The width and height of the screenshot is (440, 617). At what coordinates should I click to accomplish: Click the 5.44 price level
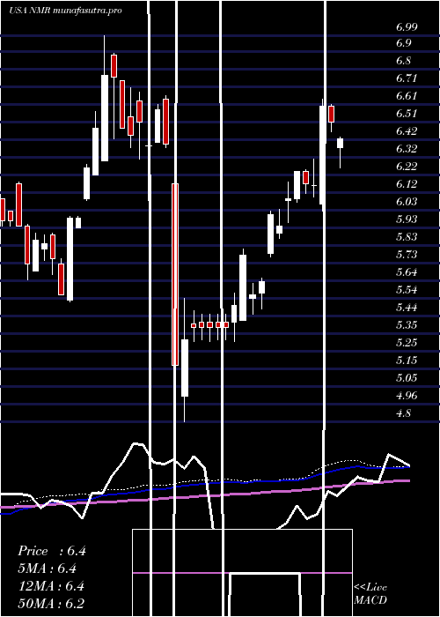point(407,308)
